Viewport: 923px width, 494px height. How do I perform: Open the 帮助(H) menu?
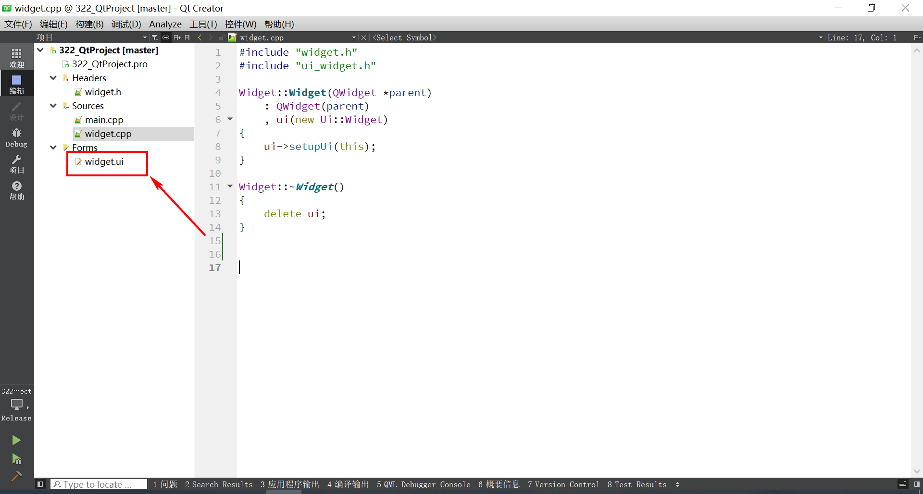coord(279,24)
